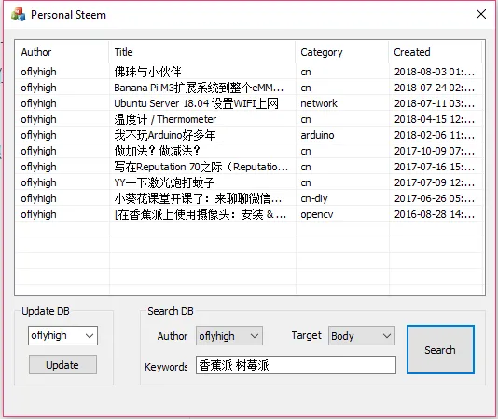The image size is (498, 419).
Task: Sort by the Author column header
Action: click(62, 52)
